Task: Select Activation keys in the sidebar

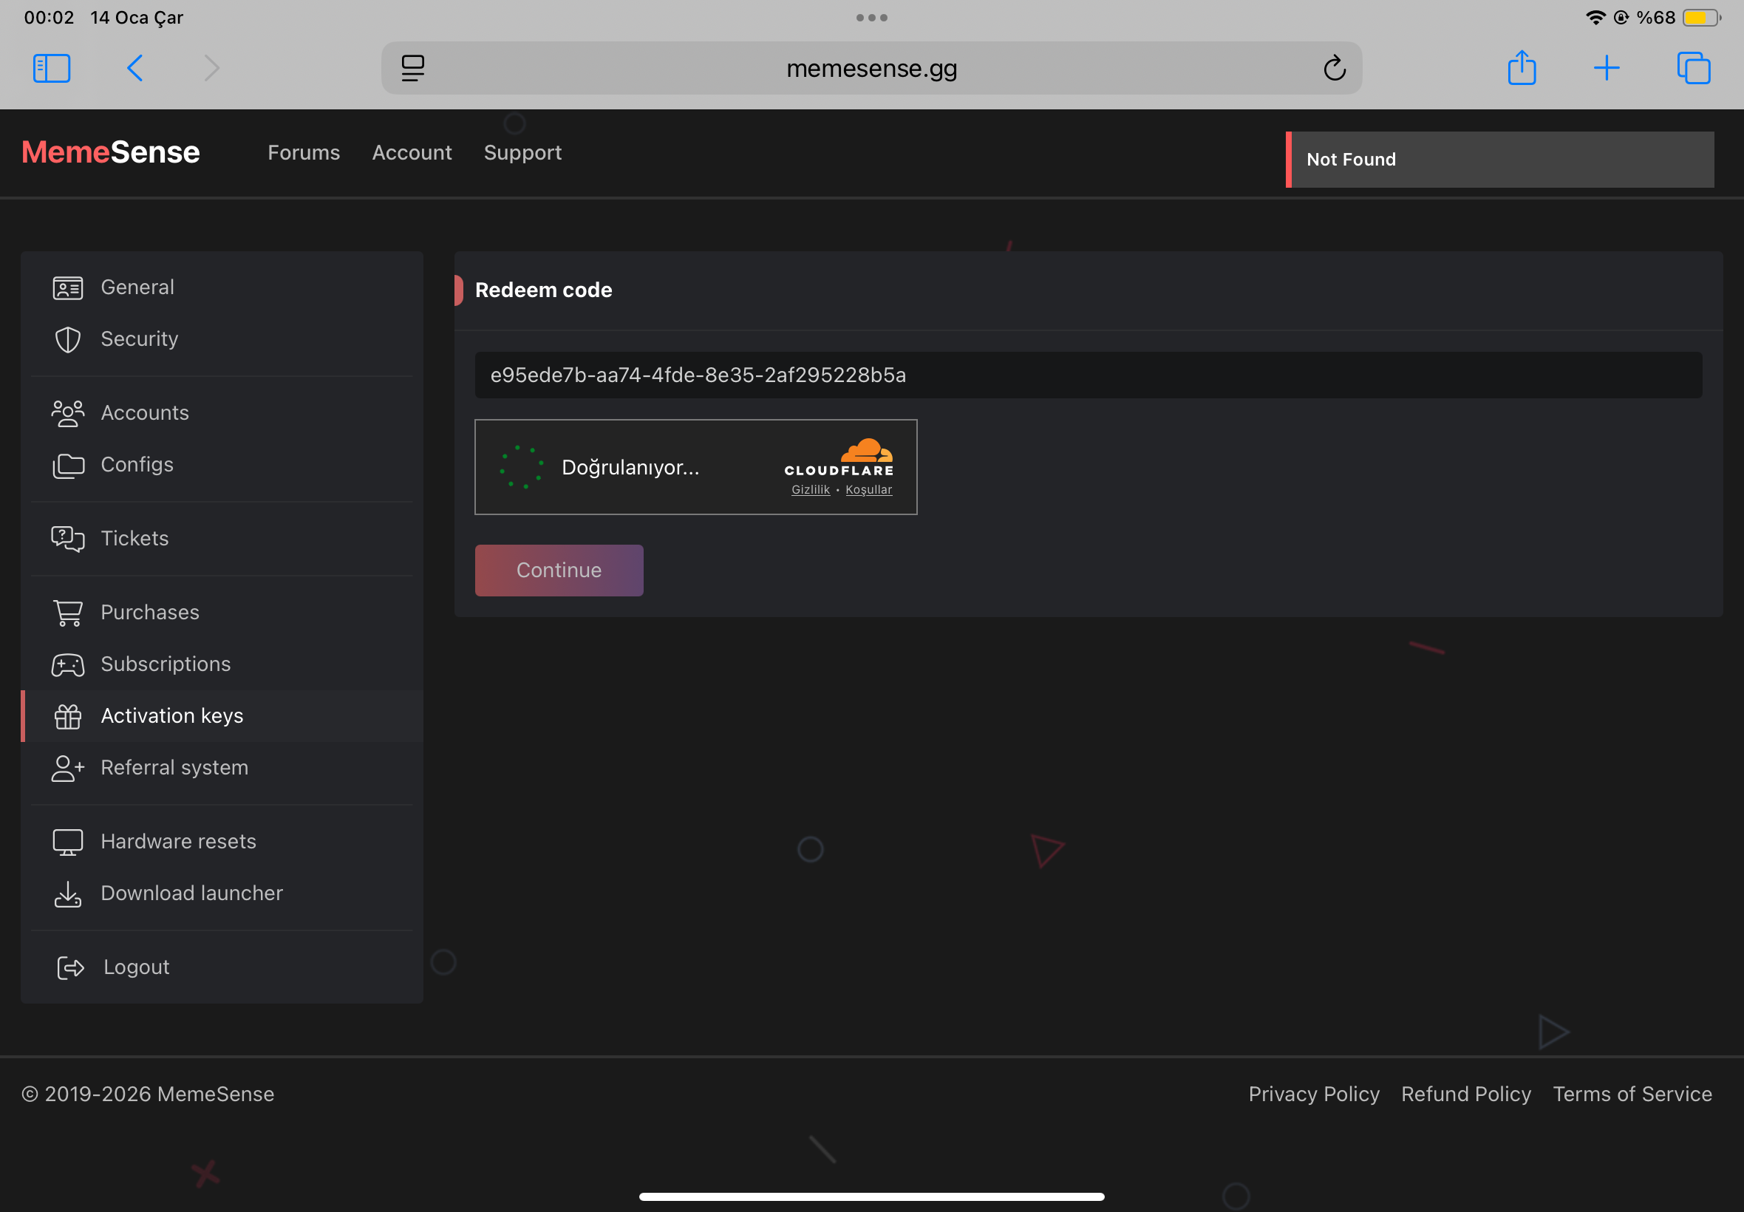Action: tap(222, 715)
